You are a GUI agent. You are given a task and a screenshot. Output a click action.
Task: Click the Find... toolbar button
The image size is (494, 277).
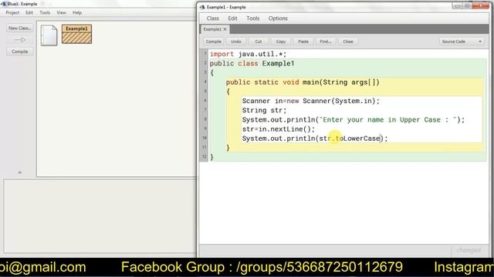pos(326,42)
